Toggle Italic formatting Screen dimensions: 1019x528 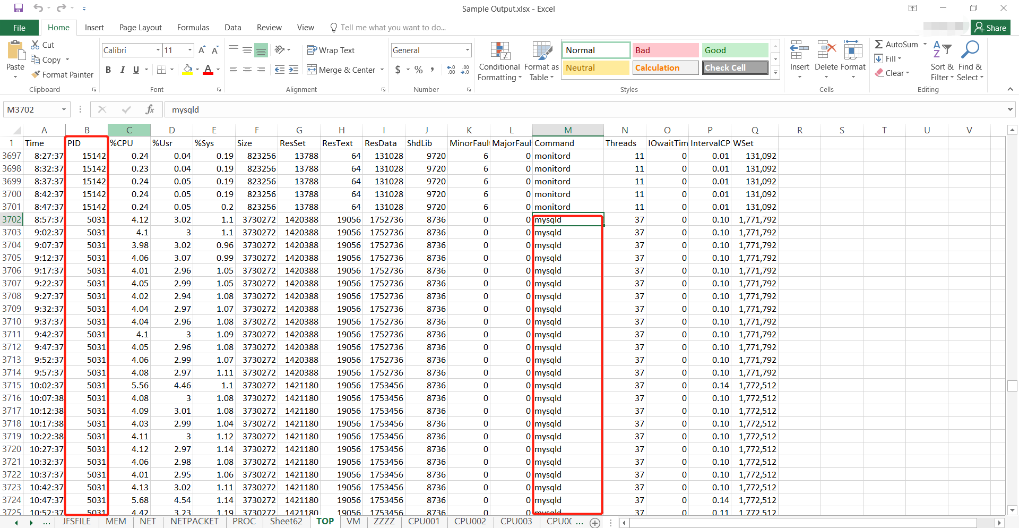tap(123, 70)
